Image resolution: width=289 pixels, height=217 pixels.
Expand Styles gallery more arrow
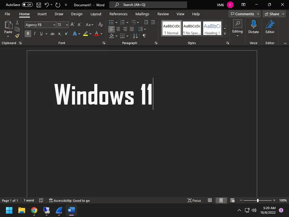pyautogui.click(x=225, y=34)
